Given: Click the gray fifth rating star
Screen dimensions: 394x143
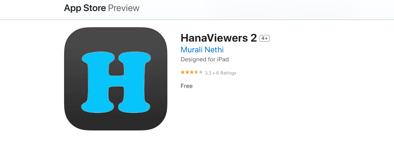Looking at the screenshot, I should click(201, 72).
